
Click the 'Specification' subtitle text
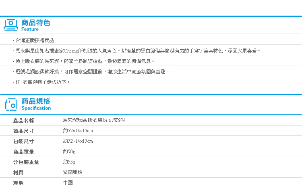click(36, 108)
